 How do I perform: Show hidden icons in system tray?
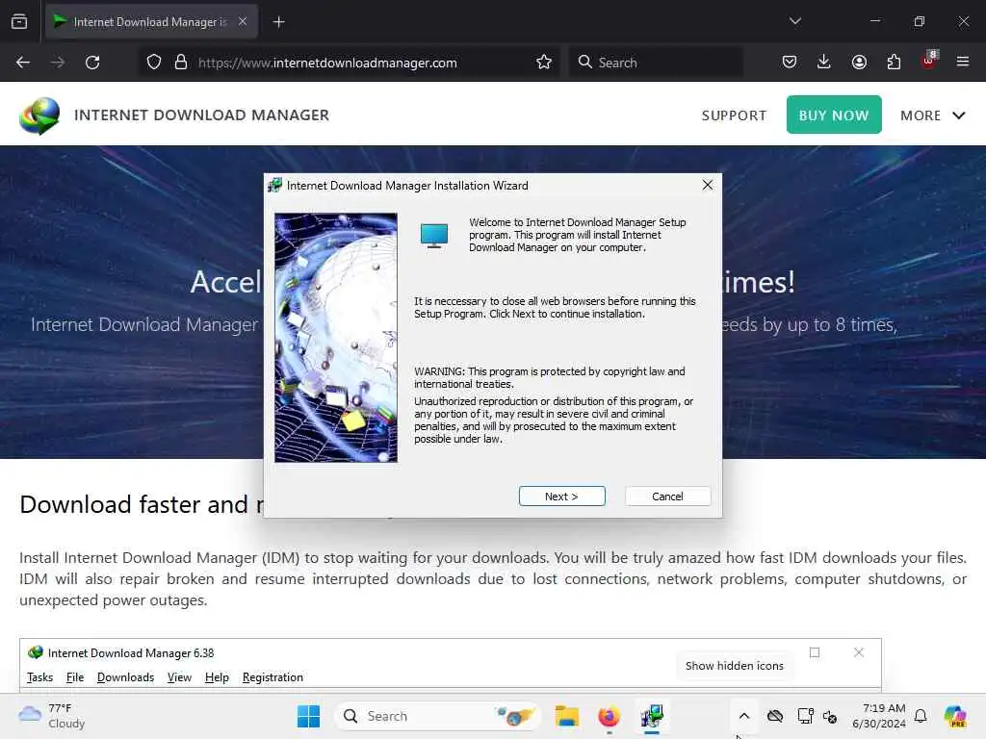(x=744, y=716)
